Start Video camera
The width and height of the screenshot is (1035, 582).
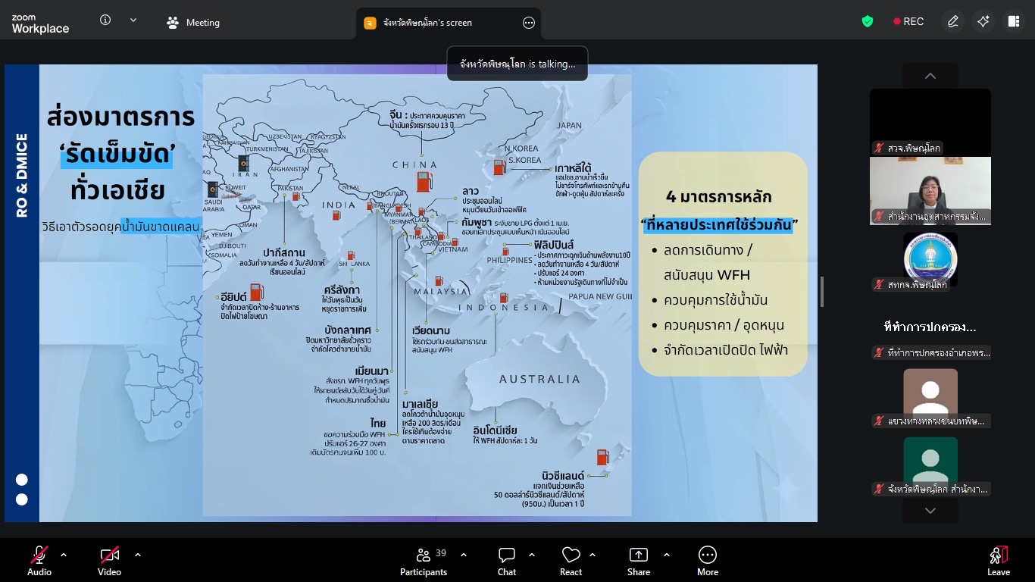coord(109,560)
